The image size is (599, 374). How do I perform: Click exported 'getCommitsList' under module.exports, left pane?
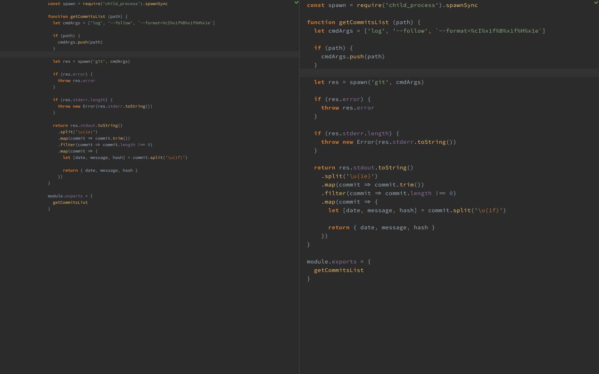tap(71, 202)
